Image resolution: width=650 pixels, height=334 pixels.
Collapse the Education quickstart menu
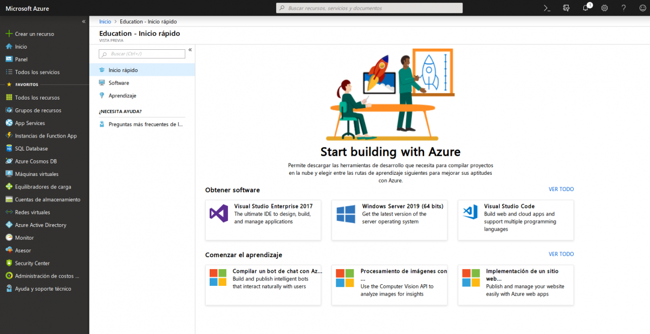coord(190,50)
